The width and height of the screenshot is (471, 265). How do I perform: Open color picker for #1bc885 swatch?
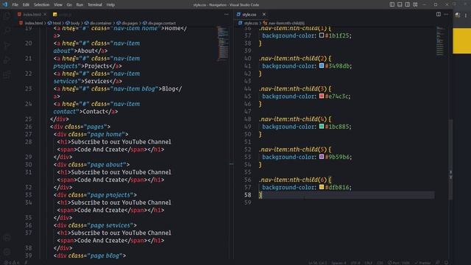(x=322, y=126)
